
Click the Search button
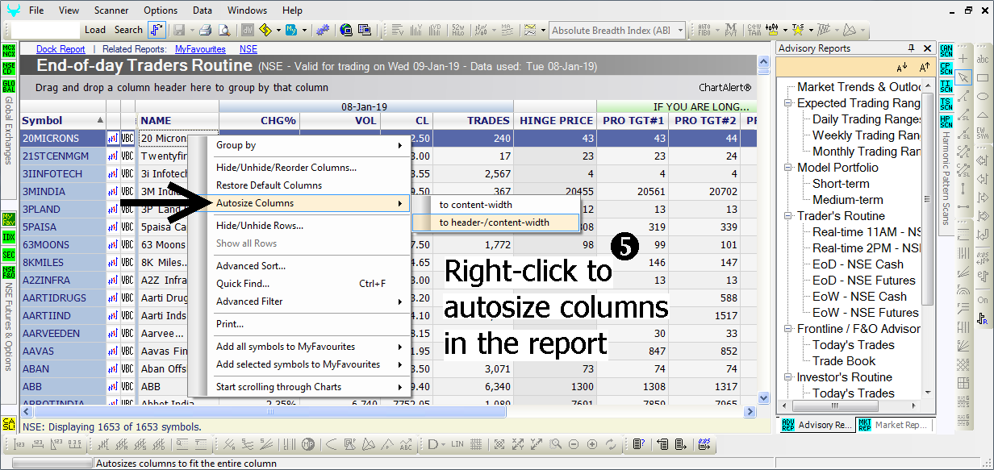pyautogui.click(x=128, y=30)
